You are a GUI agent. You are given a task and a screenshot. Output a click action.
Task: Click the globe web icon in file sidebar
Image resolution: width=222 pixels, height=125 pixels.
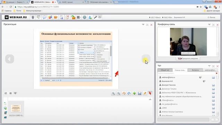click(x=6, y=108)
